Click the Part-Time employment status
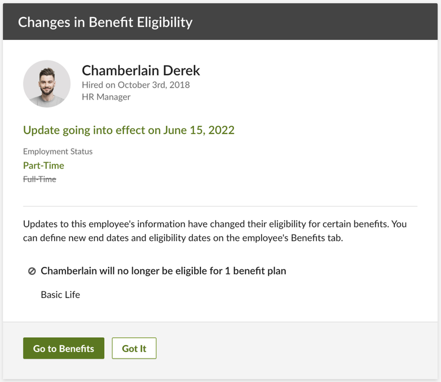Screen dimensions: 441x382 (44, 165)
